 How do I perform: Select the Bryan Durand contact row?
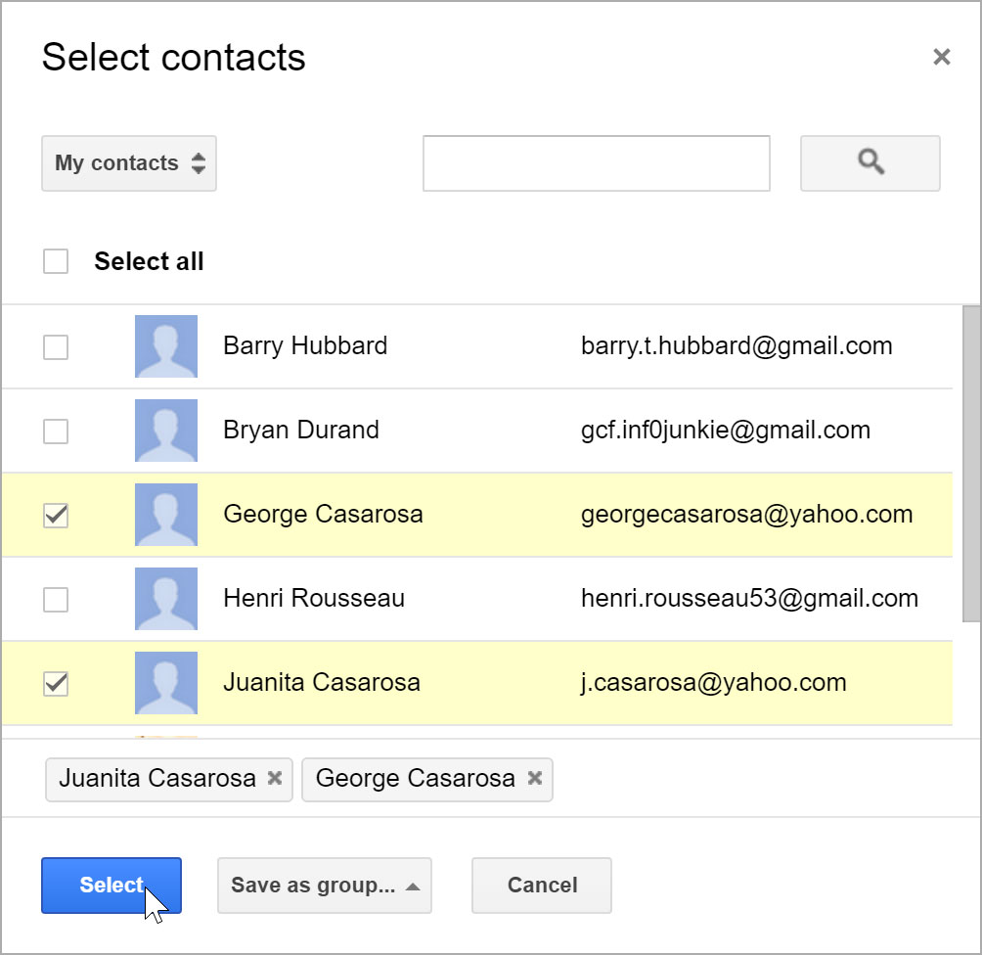pyautogui.click(x=489, y=430)
